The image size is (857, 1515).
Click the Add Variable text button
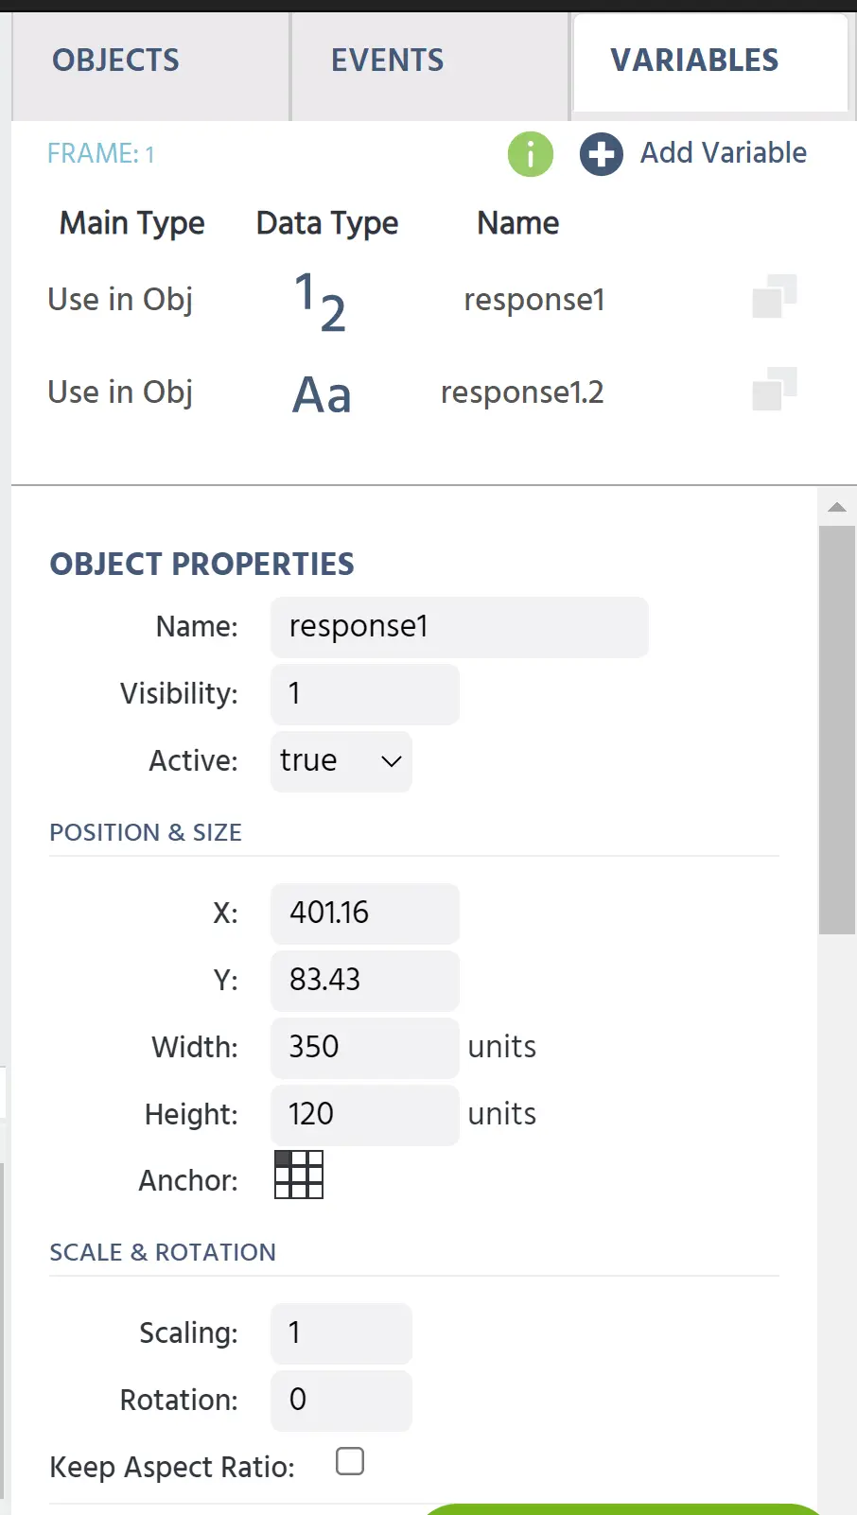coord(723,152)
